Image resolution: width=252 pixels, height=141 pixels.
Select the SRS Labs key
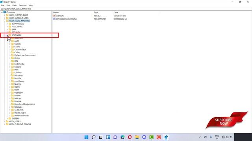coord(18,107)
